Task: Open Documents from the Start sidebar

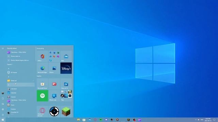Action: [x=3, y=99]
